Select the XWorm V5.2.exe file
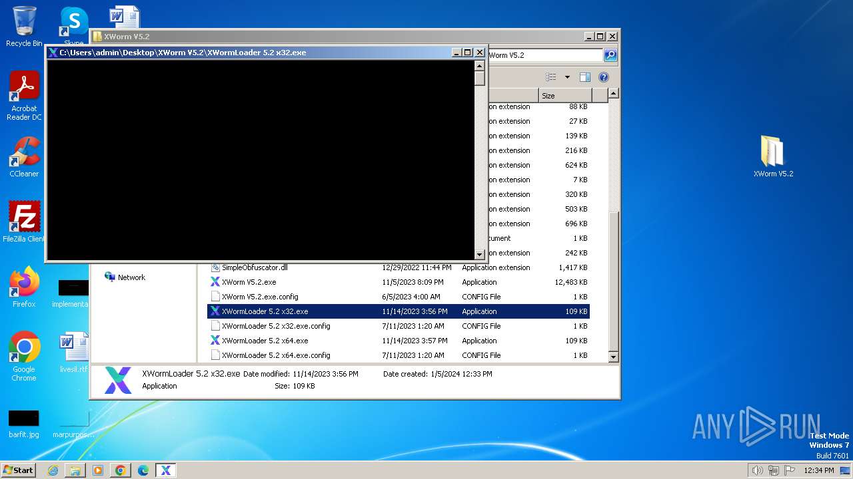Screen dimensions: 853x479 click(249, 282)
